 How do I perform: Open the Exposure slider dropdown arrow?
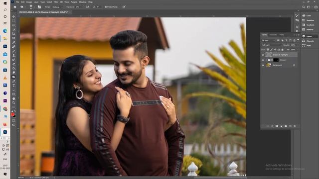[x=82, y=7]
